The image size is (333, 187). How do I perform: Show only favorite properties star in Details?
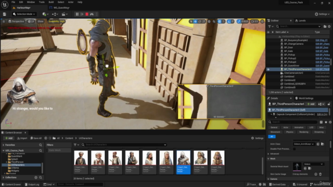[x=326, y=122]
